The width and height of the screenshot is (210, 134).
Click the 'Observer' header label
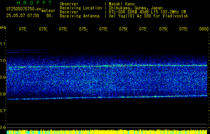[69, 4]
